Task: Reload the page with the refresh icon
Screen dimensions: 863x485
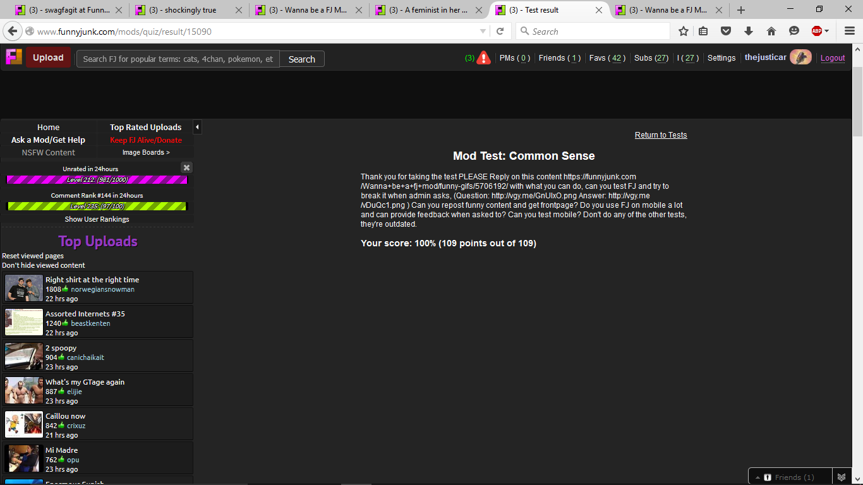Action: pos(500,31)
